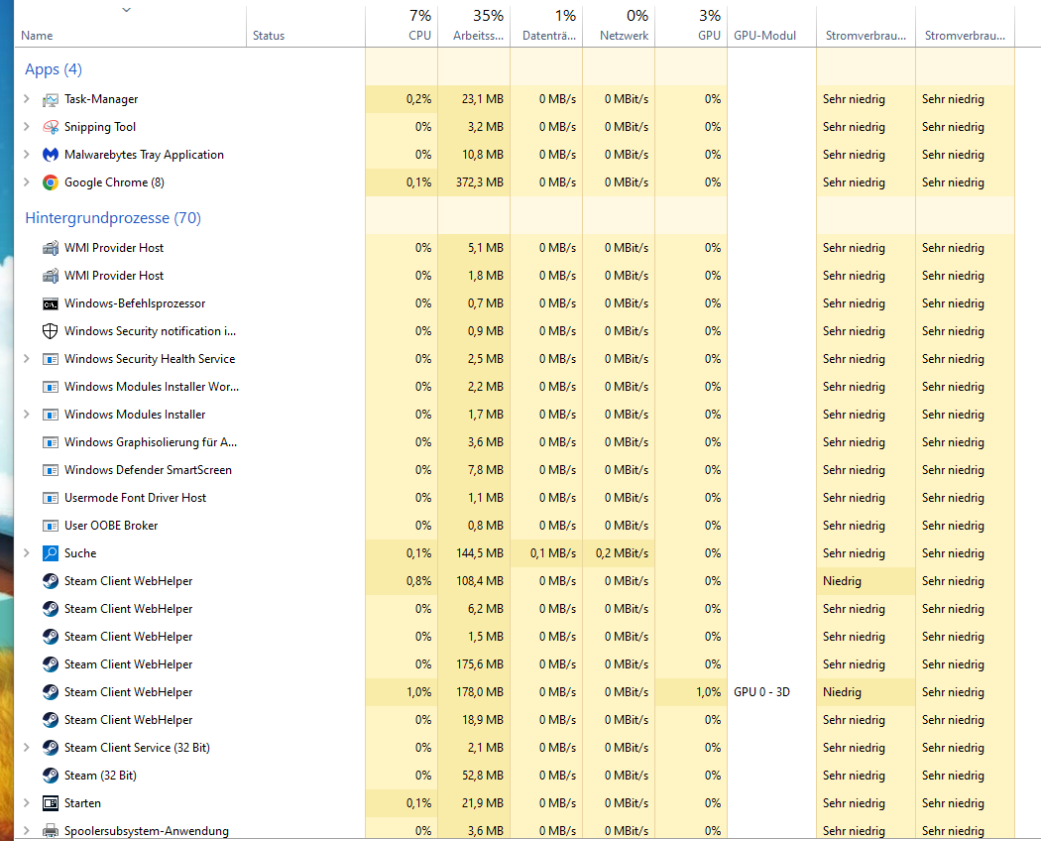Expand the Malwarebytes Tray Application group

click(x=27, y=155)
